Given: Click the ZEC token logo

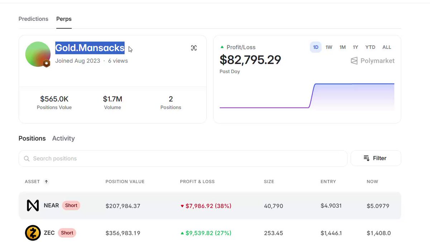Looking at the screenshot, I should click(x=33, y=233).
